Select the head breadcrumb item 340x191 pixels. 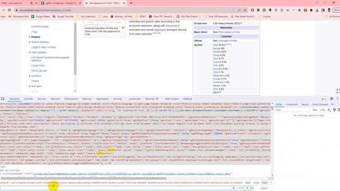[248, 183]
